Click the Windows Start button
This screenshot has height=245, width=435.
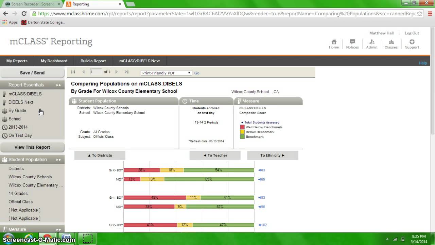point(8,238)
